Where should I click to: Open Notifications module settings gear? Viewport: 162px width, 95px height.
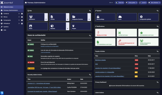(157, 26)
